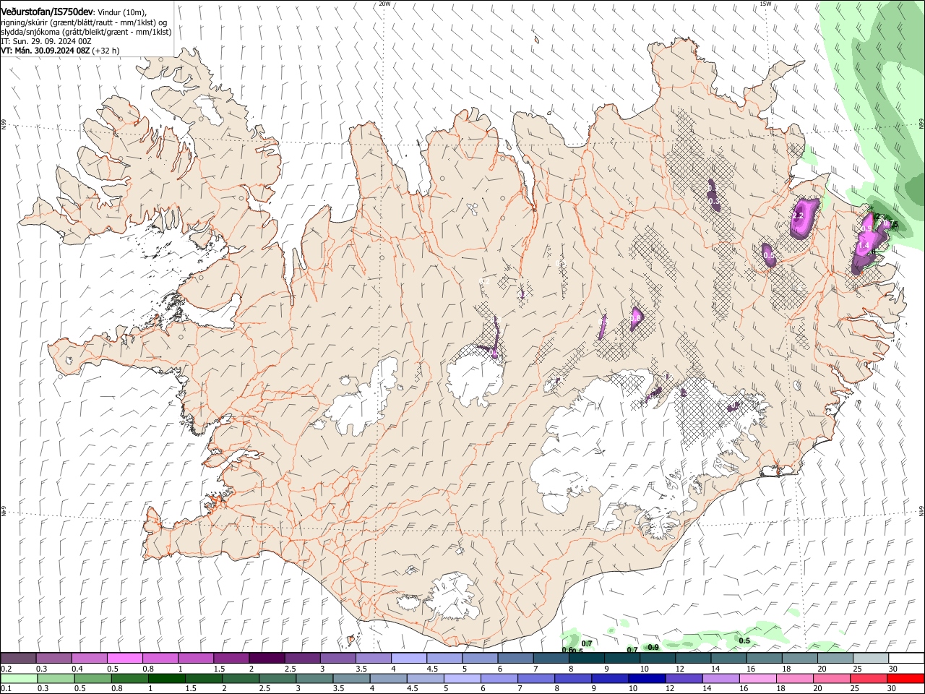Pick the slate blue 6 swatch in snow legend
This screenshot has height=694, width=925.
tap(516, 658)
